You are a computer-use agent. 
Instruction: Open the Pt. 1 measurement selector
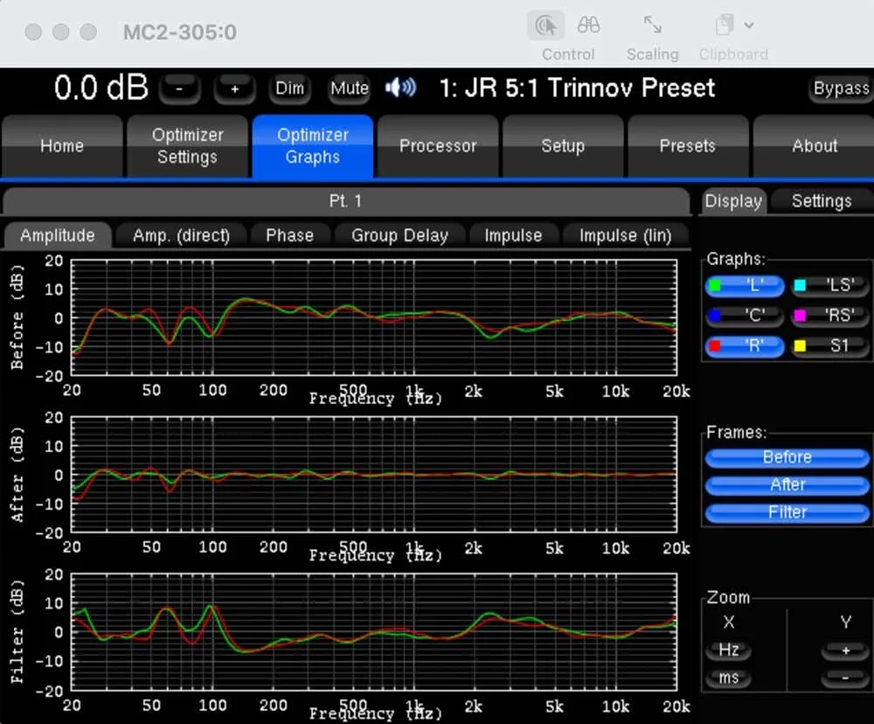pyautogui.click(x=345, y=201)
